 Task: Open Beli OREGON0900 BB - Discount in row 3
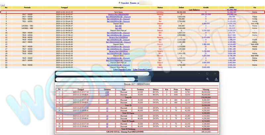tap(118, 17)
